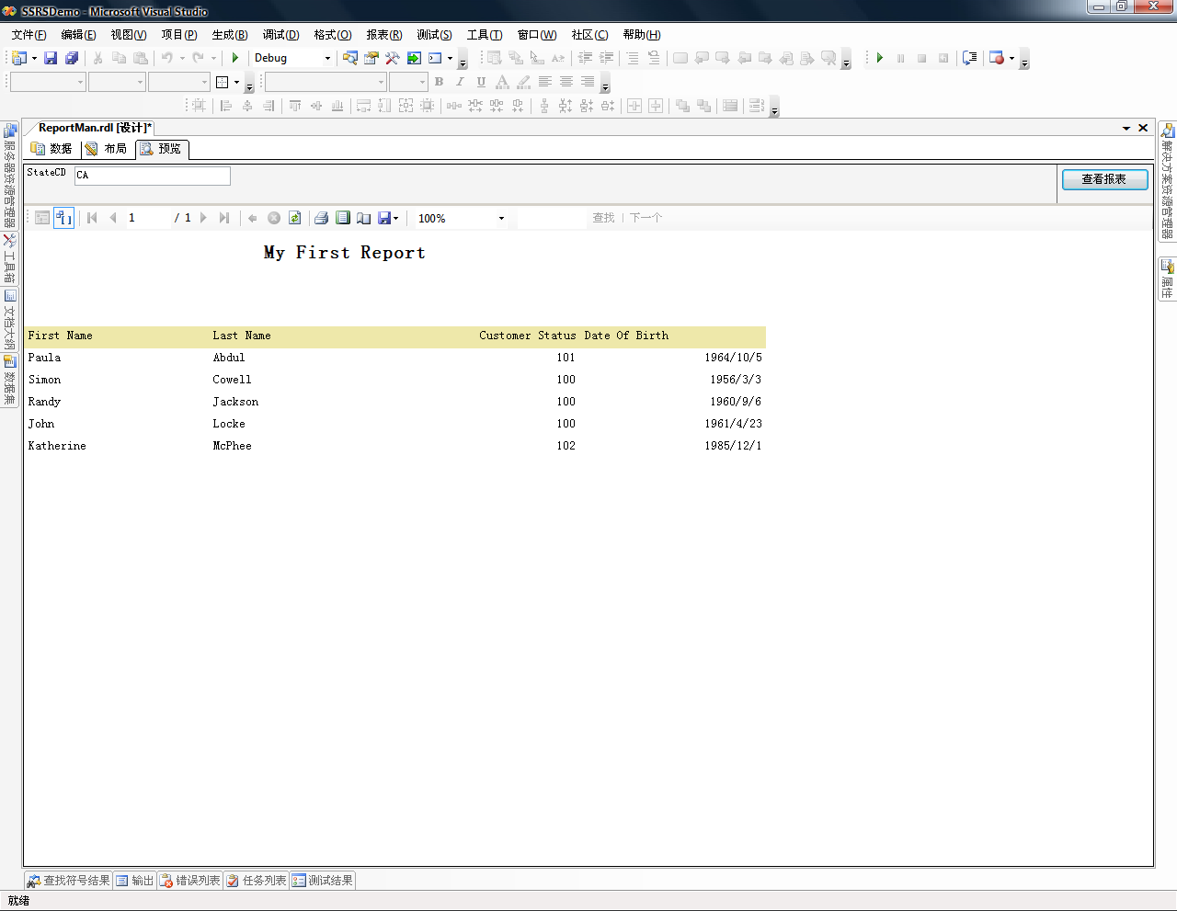Switch to the 布局 tab

pyautogui.click(x=107, y=149)
